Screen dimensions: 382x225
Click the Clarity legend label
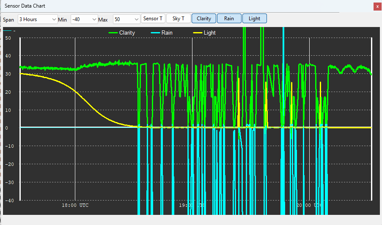click(x=127, y=33)
